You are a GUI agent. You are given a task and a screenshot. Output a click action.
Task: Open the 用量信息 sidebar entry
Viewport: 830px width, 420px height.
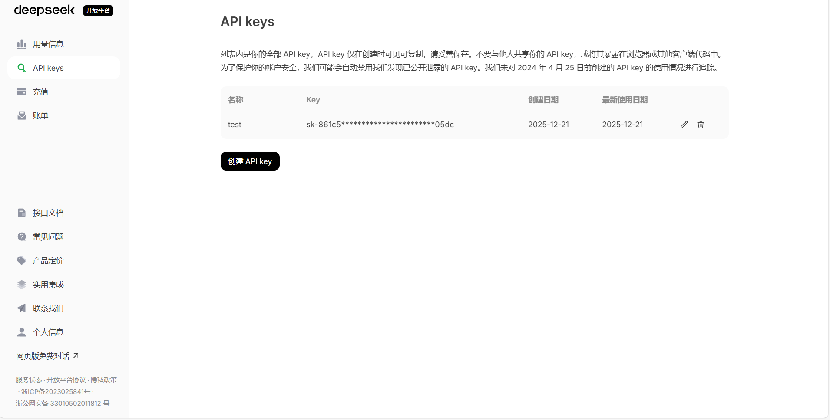48,44
